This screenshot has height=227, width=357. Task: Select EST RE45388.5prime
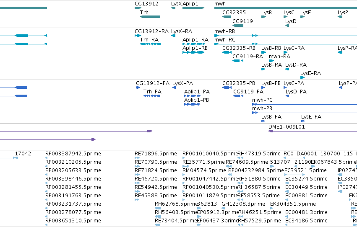[x=156, y=196]
